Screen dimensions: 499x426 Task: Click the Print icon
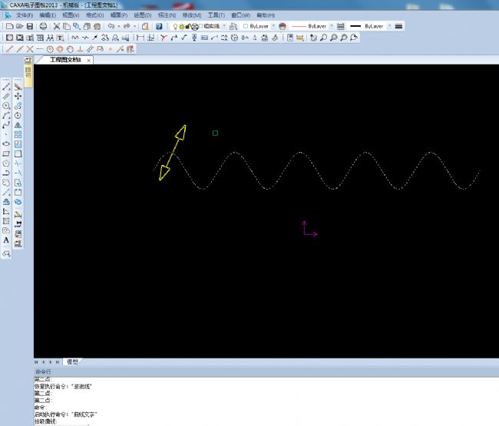(44, 26)
